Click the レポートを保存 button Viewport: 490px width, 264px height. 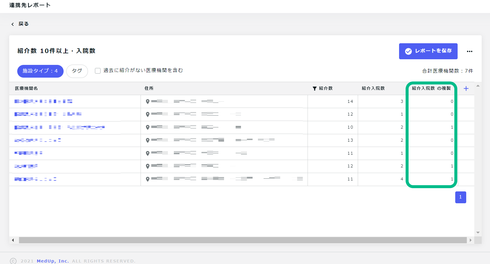(x=428, y=51)
